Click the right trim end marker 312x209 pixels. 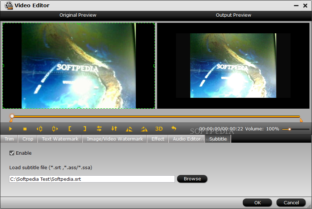[301, 120]
